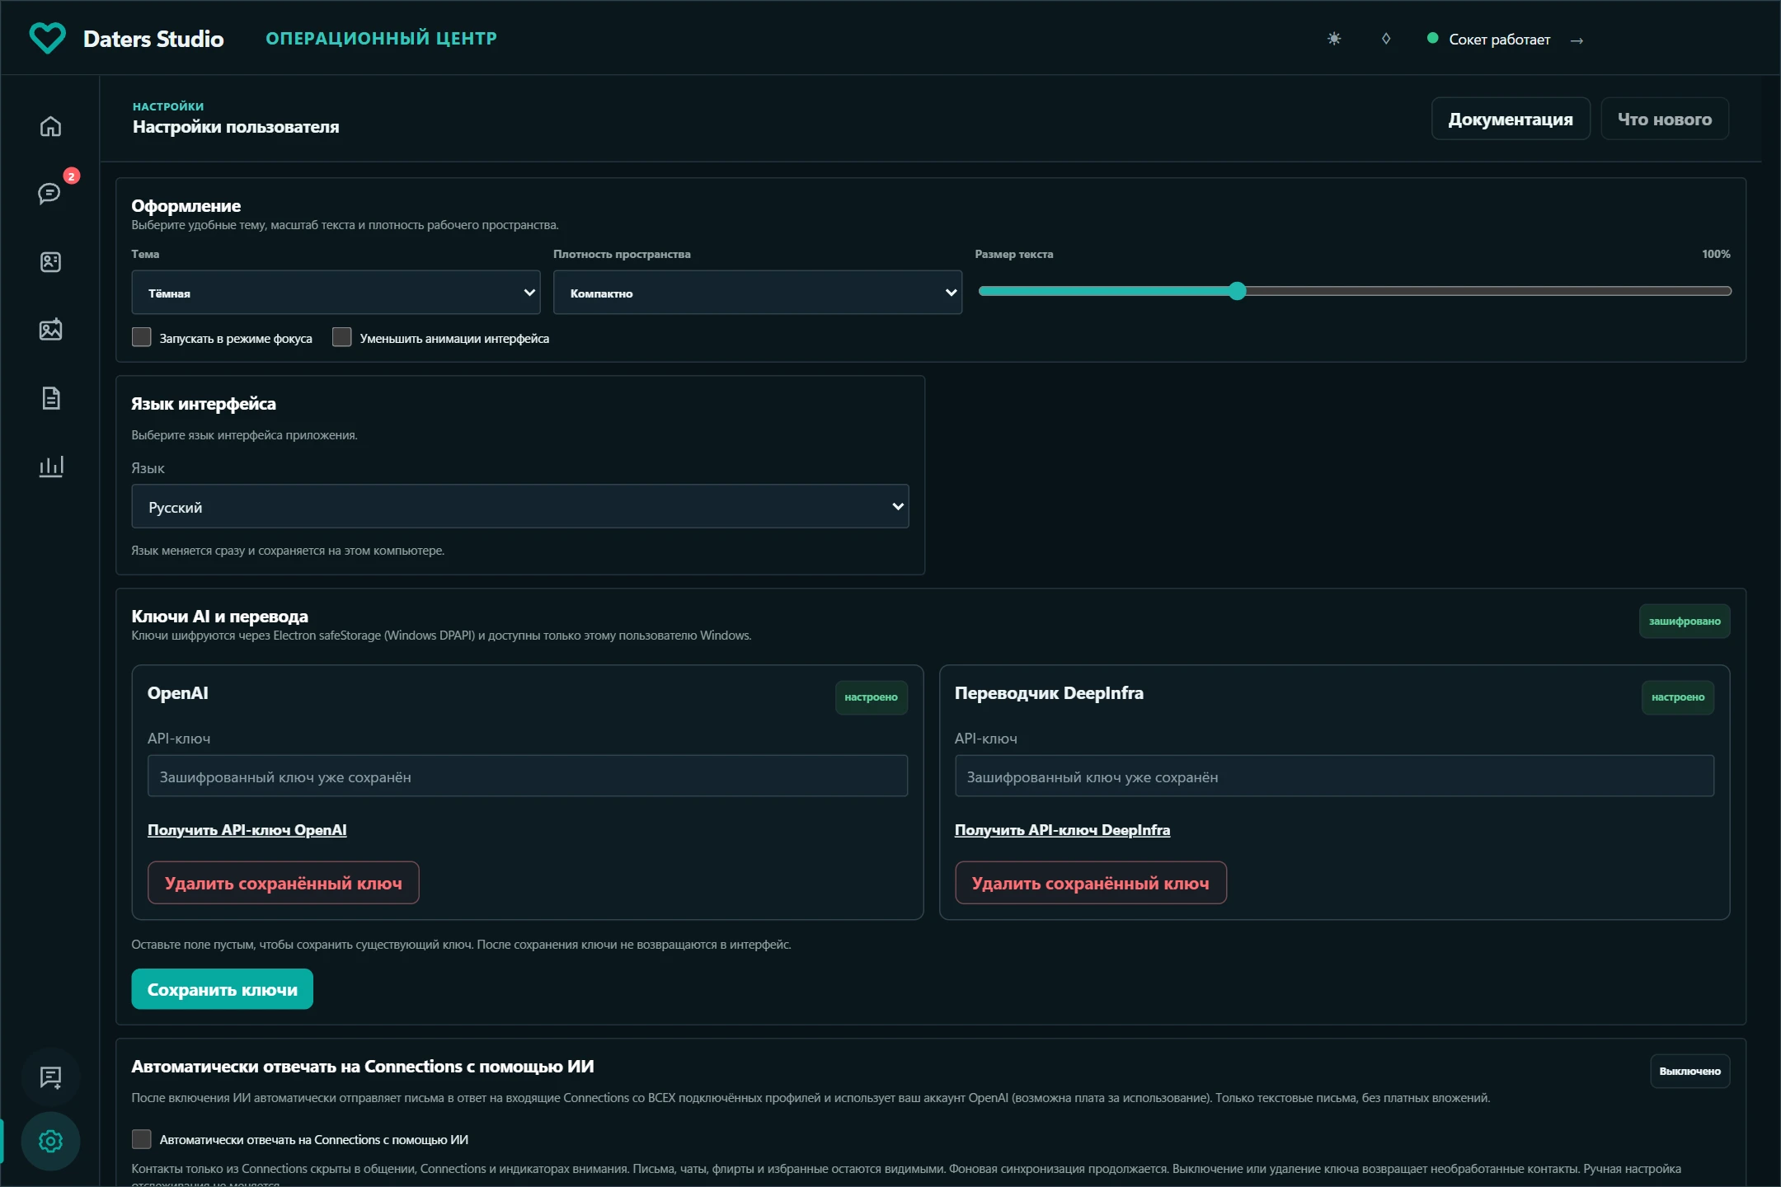Open the document icon in sidebar
The image size is (1781, 1187).
pyautogui.click(x=50, y=398)
